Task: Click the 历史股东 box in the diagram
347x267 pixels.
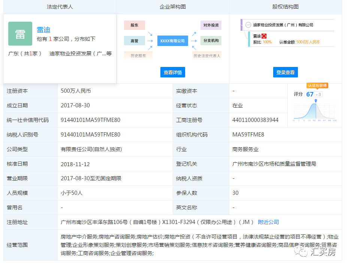Action: pyautogui.click(x=138, y=56)
